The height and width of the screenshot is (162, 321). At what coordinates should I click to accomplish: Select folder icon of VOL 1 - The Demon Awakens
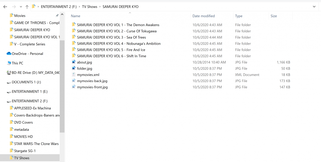74,25
